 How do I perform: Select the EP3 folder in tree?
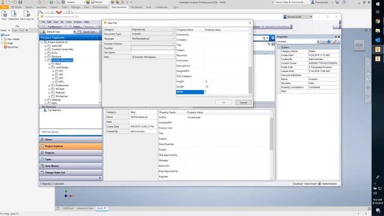coord(61,78)
